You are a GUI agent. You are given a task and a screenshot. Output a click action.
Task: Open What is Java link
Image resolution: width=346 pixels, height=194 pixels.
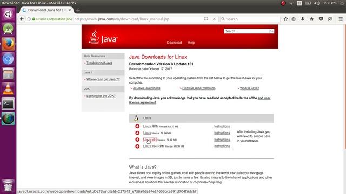250,88
